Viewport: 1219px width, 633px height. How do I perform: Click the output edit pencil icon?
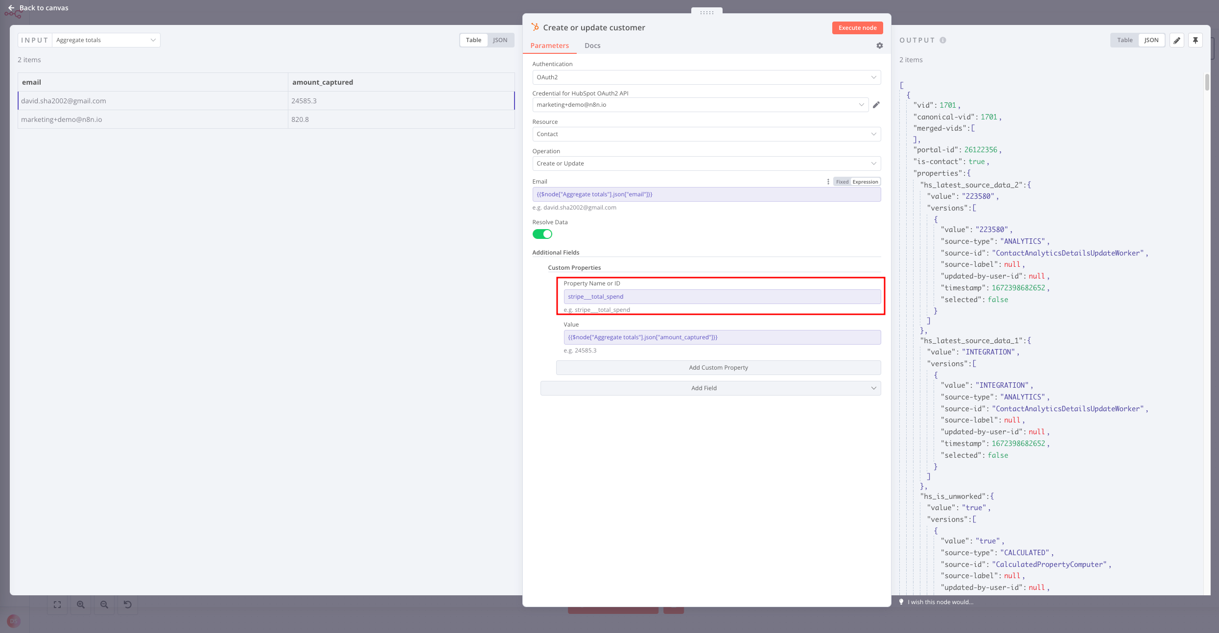1176,40
